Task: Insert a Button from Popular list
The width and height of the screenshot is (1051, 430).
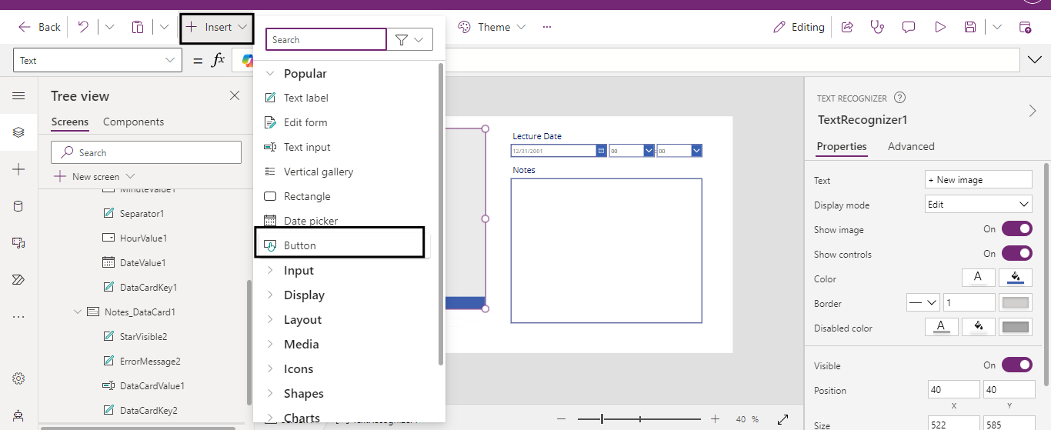Action: 300,245
